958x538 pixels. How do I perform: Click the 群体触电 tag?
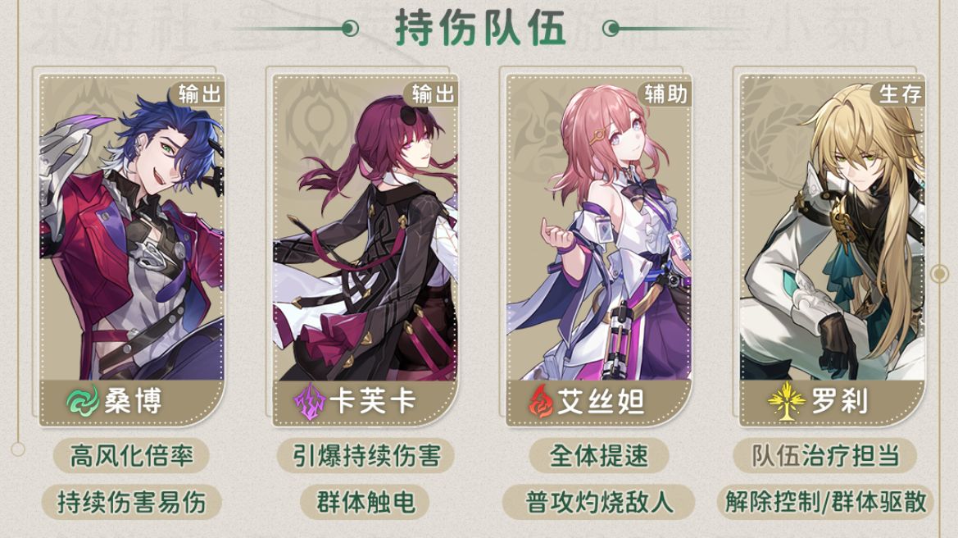coord(365,503)
